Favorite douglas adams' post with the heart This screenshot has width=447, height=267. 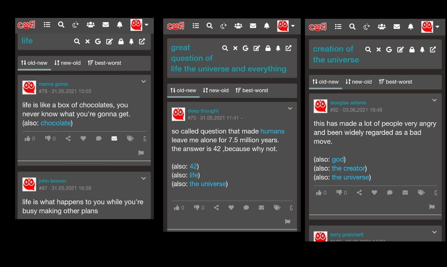[x=374, y=193]
